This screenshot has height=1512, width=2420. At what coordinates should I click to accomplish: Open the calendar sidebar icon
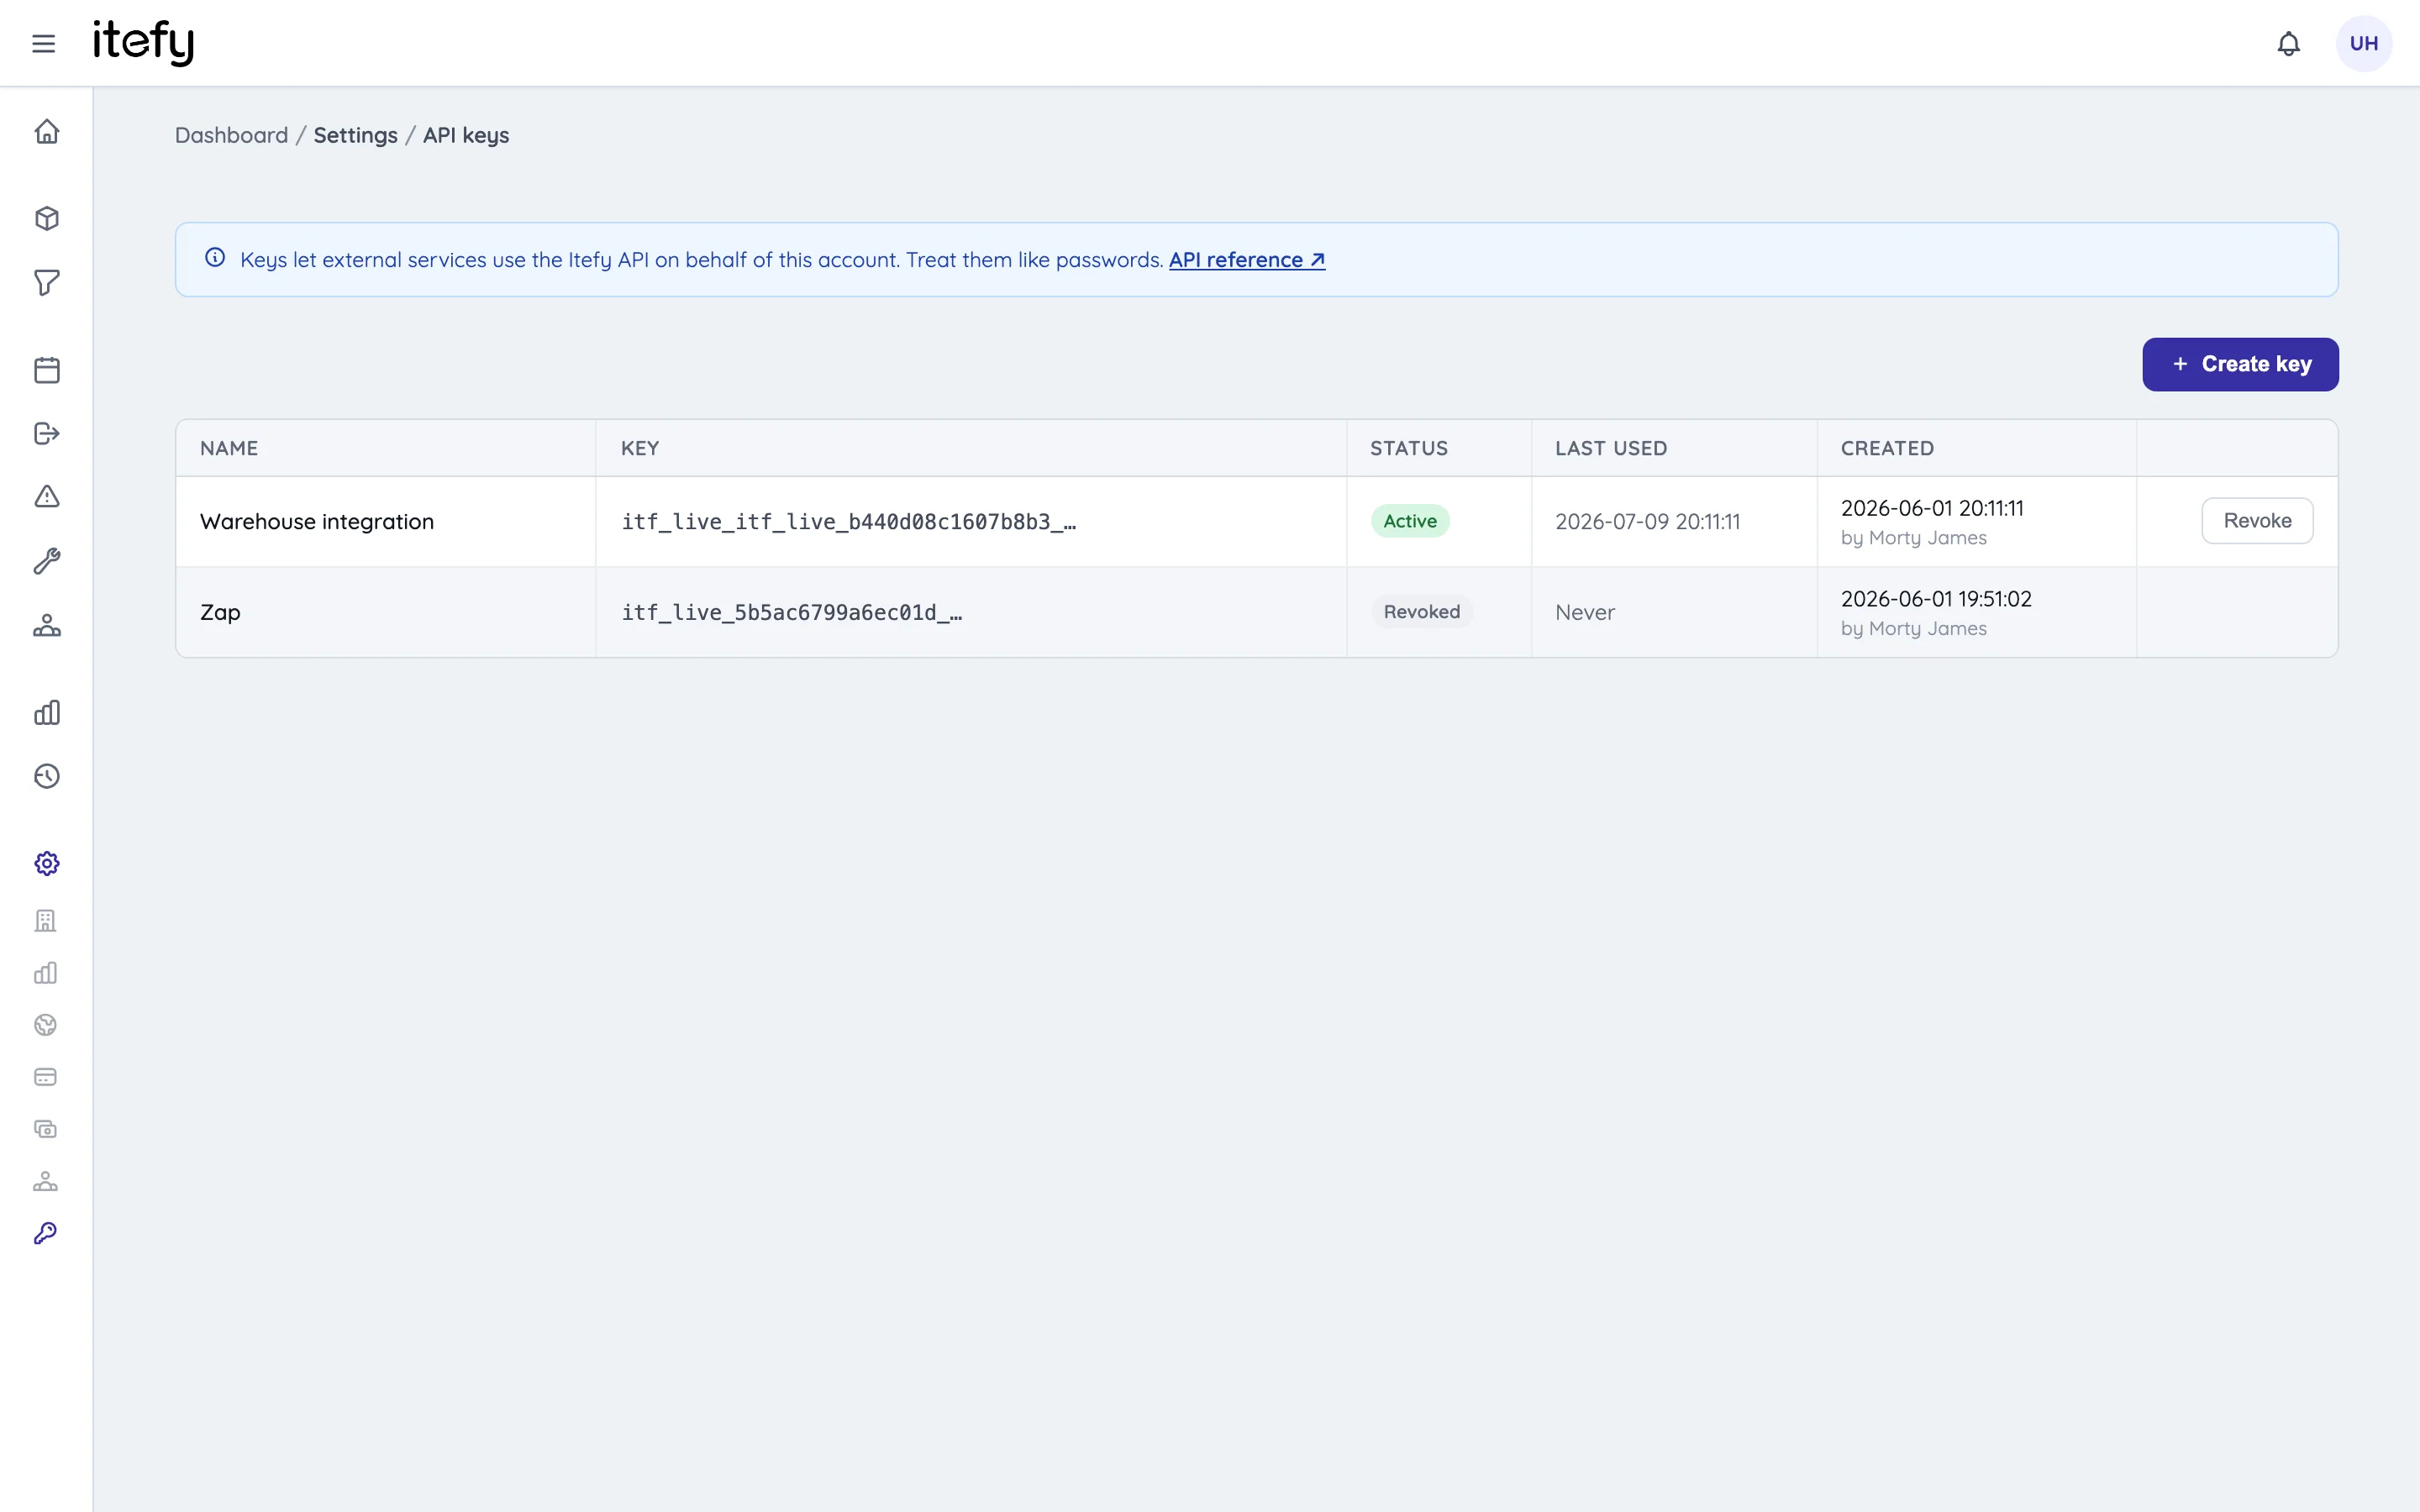coord(47,370)
